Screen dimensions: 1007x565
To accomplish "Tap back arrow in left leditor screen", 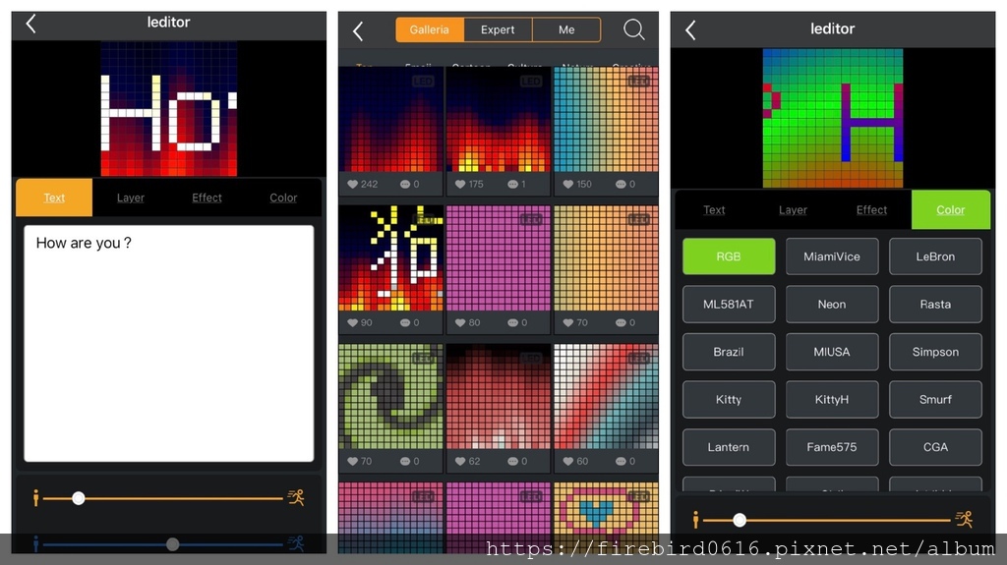I will click(x=30, y=24).
